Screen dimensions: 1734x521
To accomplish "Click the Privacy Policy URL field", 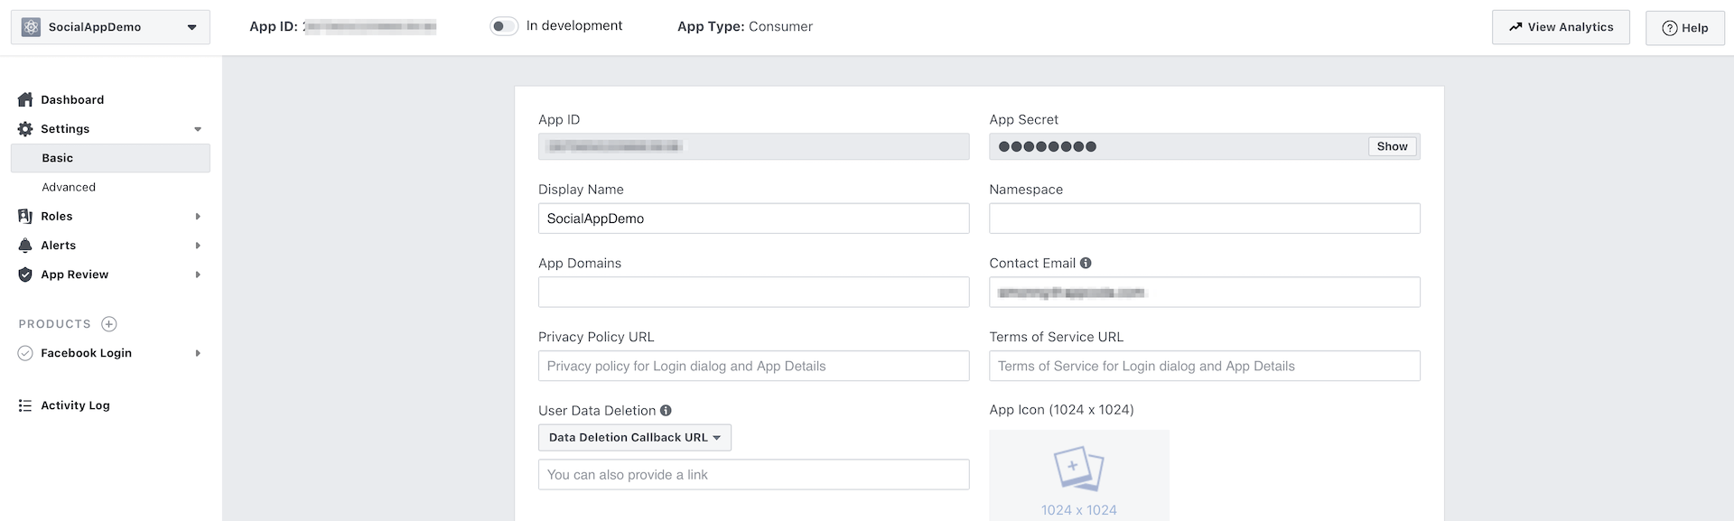I will point(753,366).
